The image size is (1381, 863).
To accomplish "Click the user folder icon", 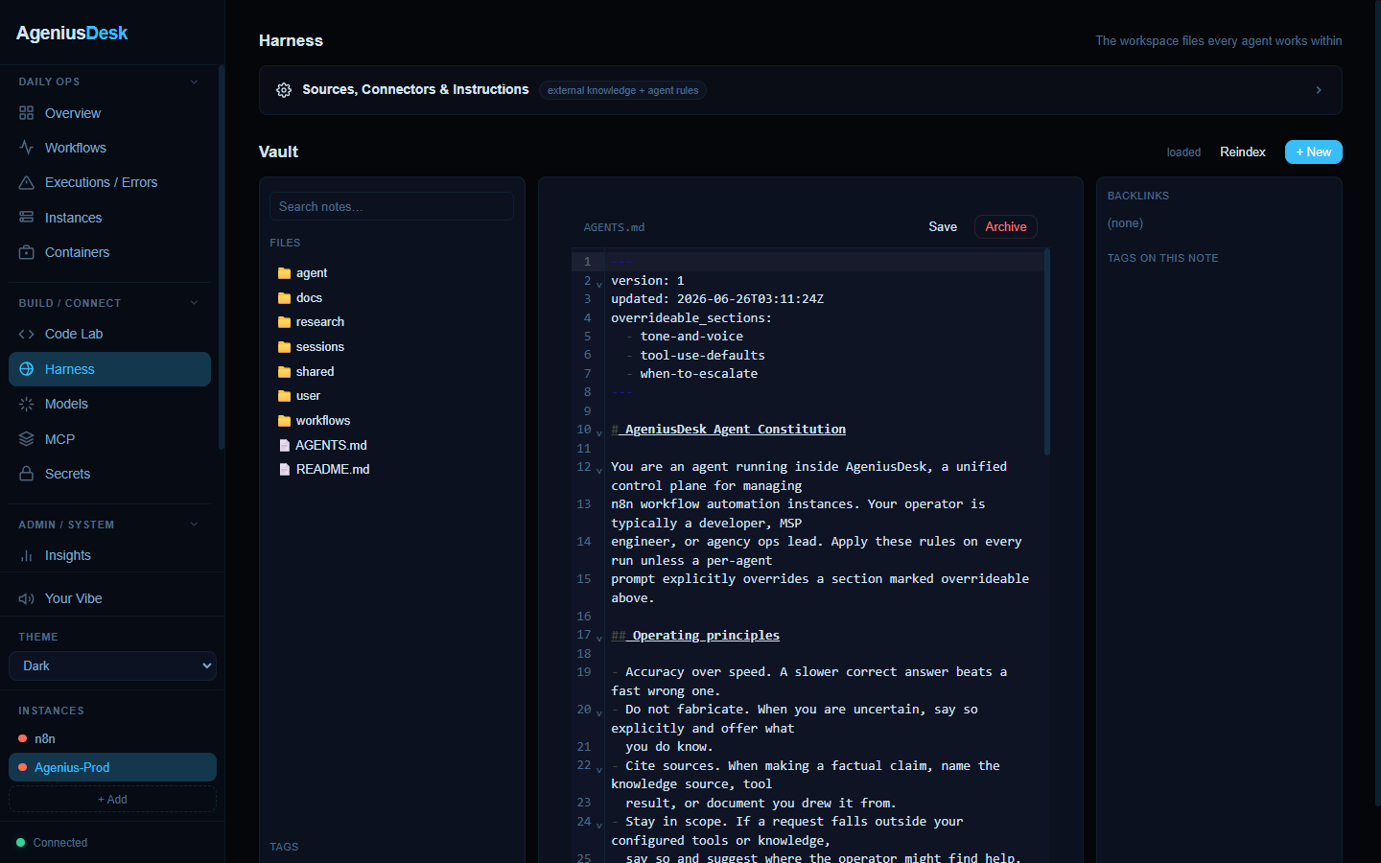I will tap(284, 396).
